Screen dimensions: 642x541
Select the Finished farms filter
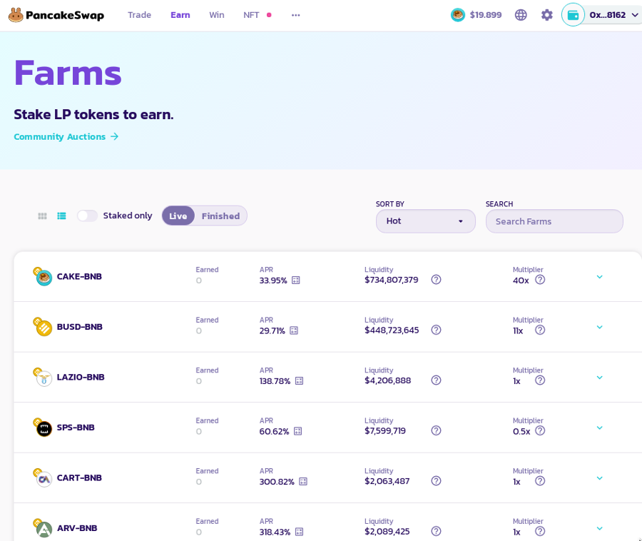[220, 216]
